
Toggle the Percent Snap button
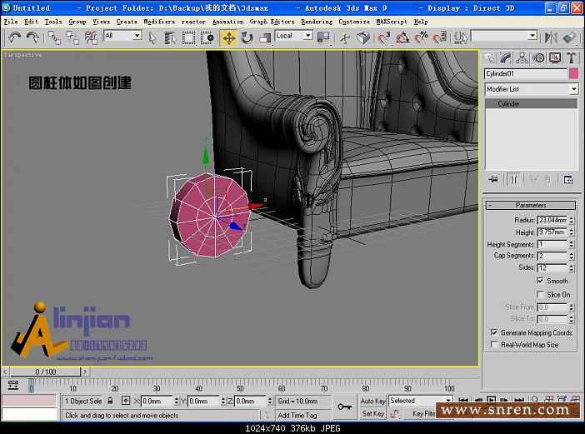point(421,37)
